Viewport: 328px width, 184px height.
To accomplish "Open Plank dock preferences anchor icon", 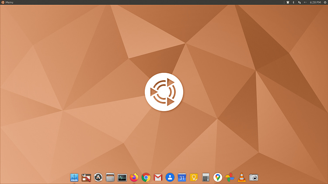I will [x=74, y=177].
